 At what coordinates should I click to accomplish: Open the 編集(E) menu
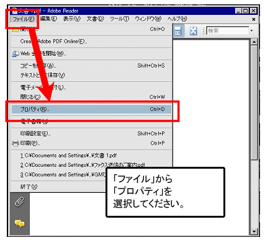pyautogui.click(x=48, y=19)
